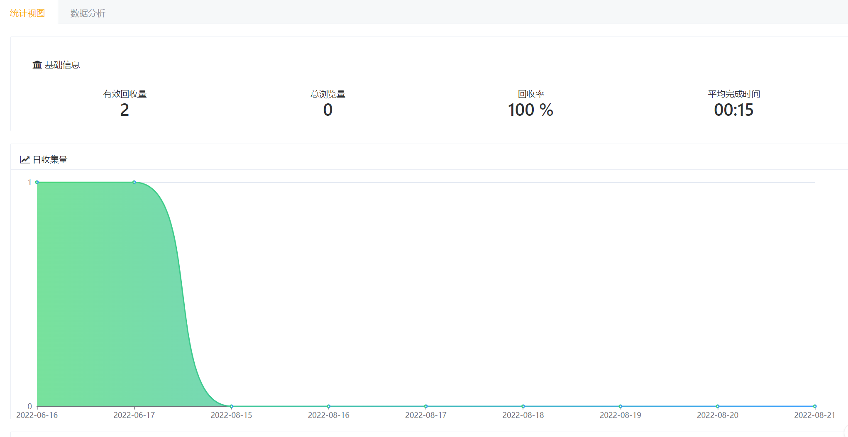Click the 总浏览量 value 0
Viewport: 848px width, 437px height.
point(328,110)
